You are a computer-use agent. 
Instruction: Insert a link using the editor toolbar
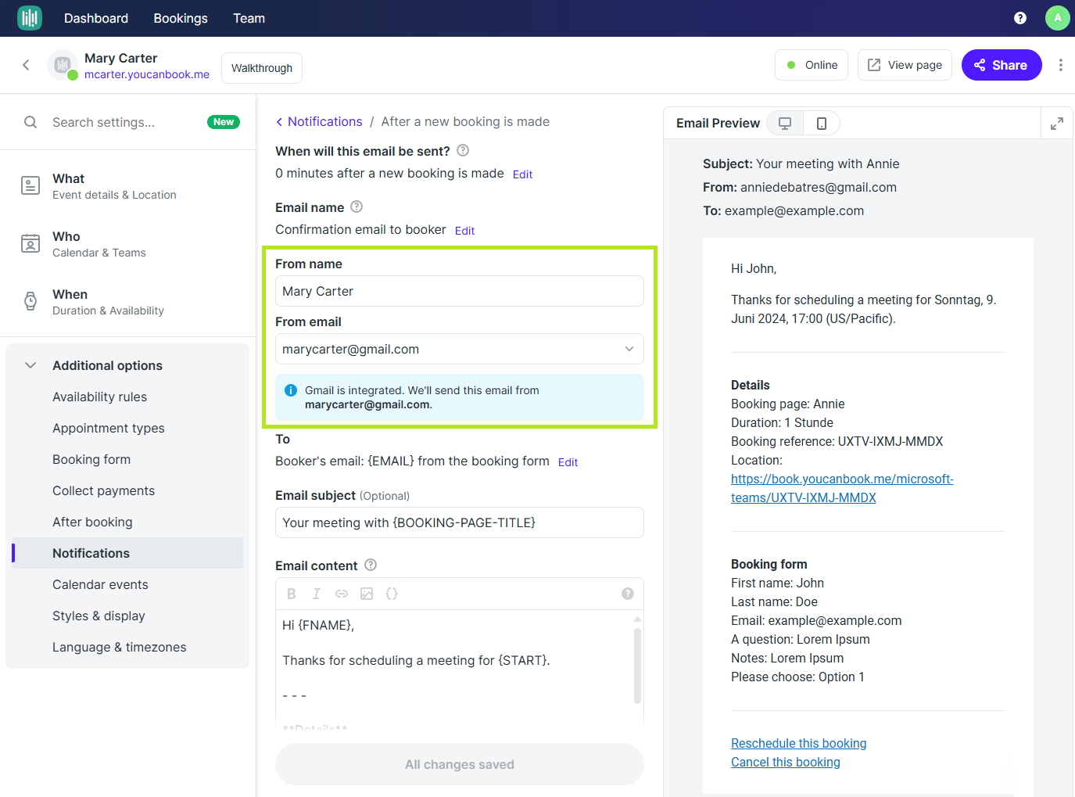pos(342,594)
